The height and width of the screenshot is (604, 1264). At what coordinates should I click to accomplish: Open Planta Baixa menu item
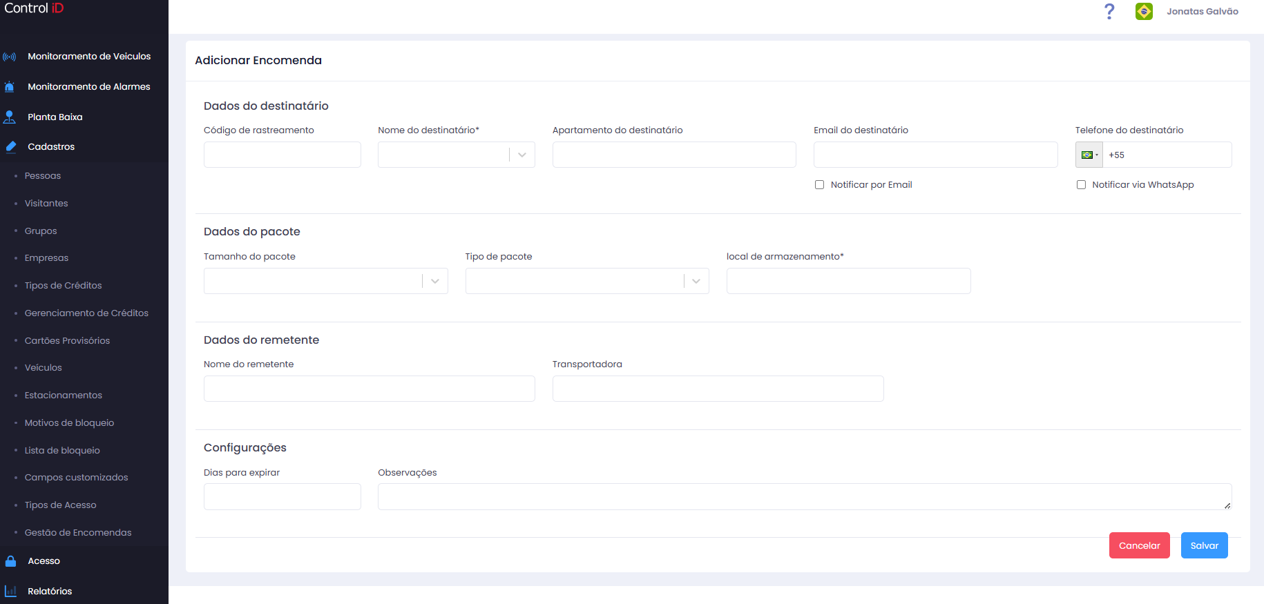[x=55, y=117]
